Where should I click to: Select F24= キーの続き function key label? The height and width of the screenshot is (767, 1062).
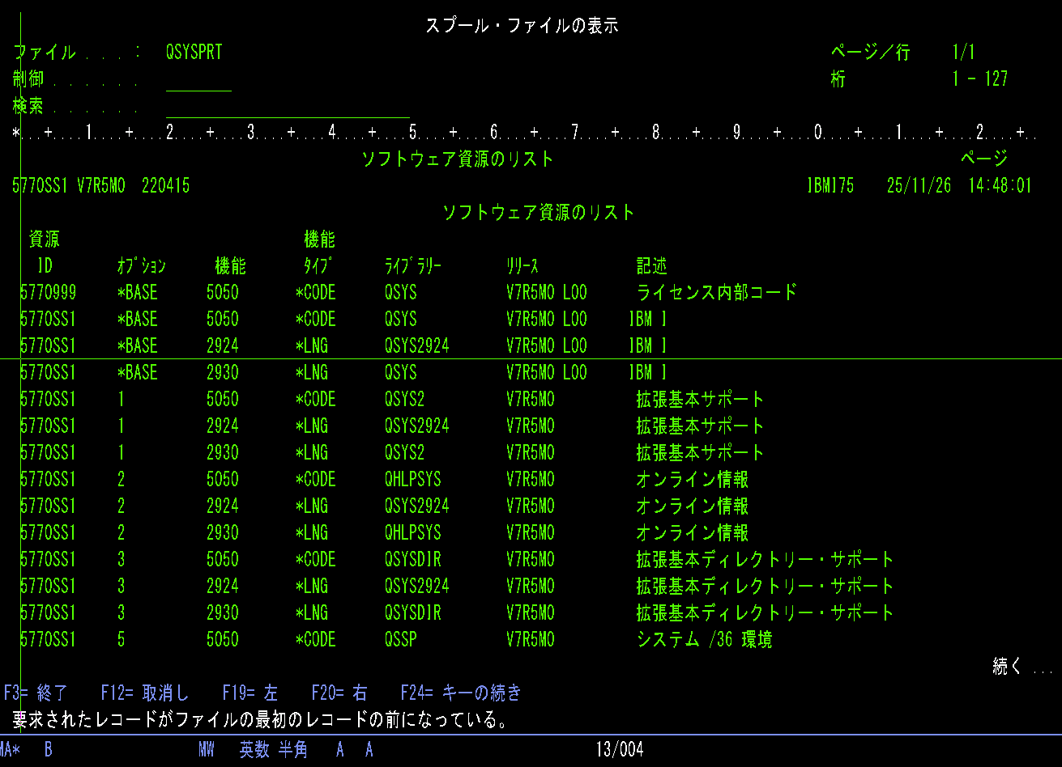[462, 693]
